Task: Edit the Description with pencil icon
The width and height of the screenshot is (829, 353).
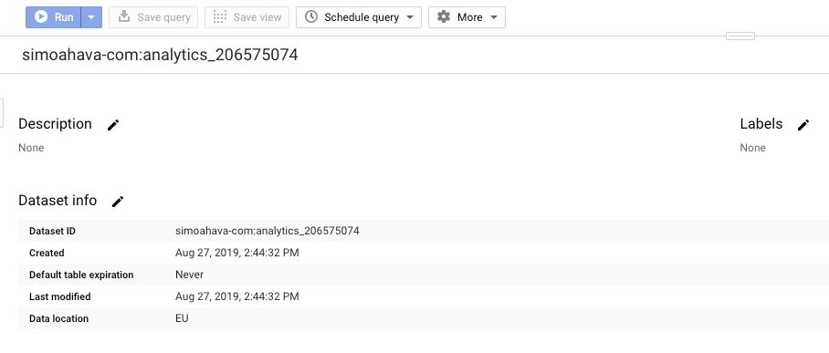Action: [113, 125]
